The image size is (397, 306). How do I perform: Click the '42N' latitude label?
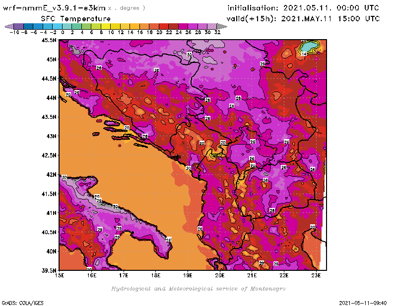click(51, 175)
